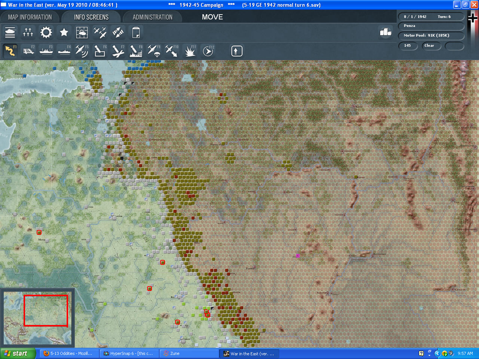Click the minimap overview thumbnail
The image size is (479, 359).
point(37,318)
